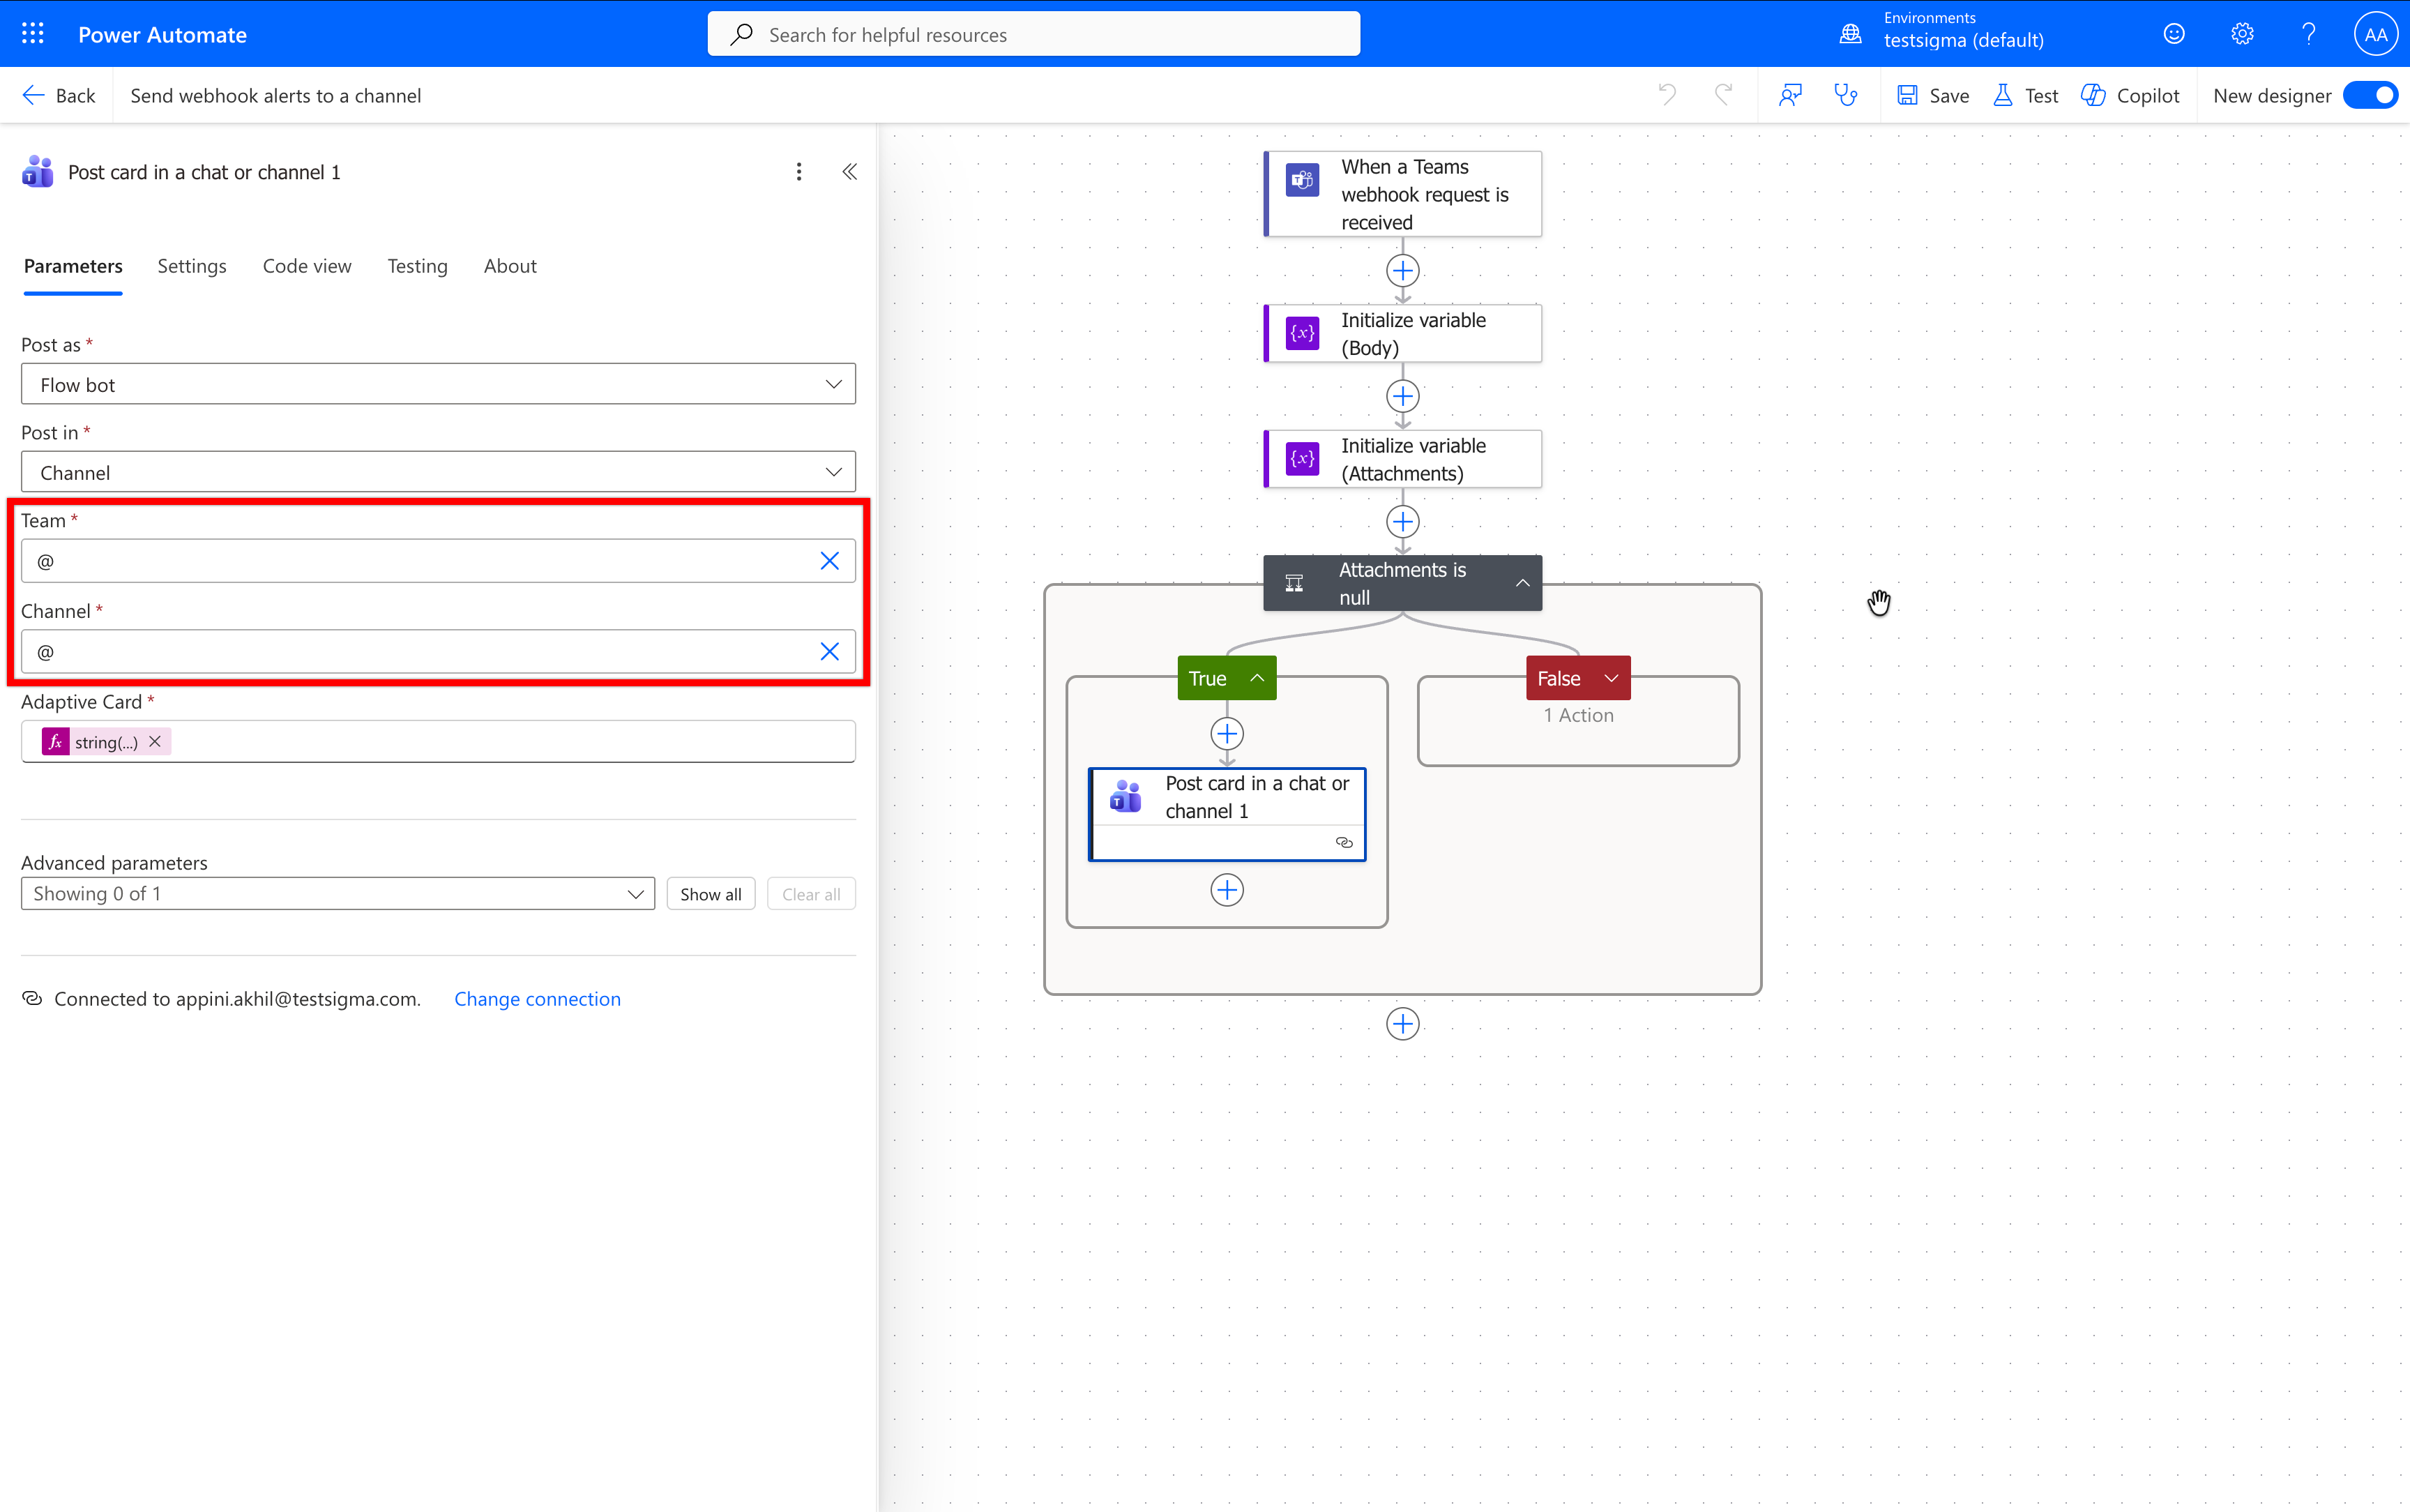The image size is (2410, 1512).
Task: Expand the False branch
Action: (1612, 678)
